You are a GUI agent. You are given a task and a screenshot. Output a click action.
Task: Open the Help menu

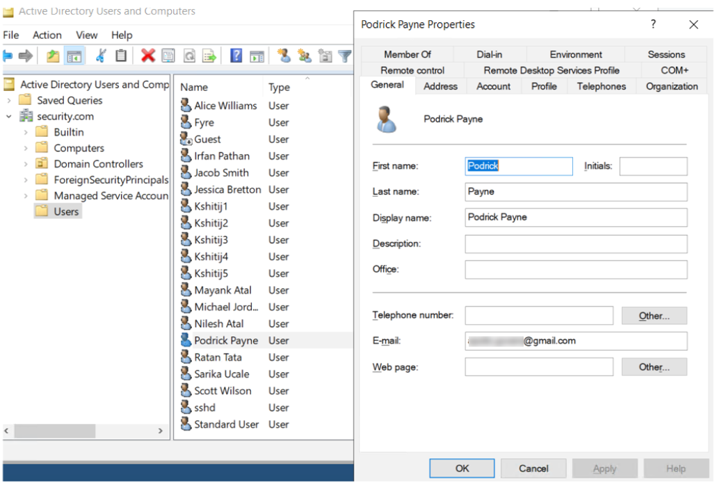tap(122, 35)
